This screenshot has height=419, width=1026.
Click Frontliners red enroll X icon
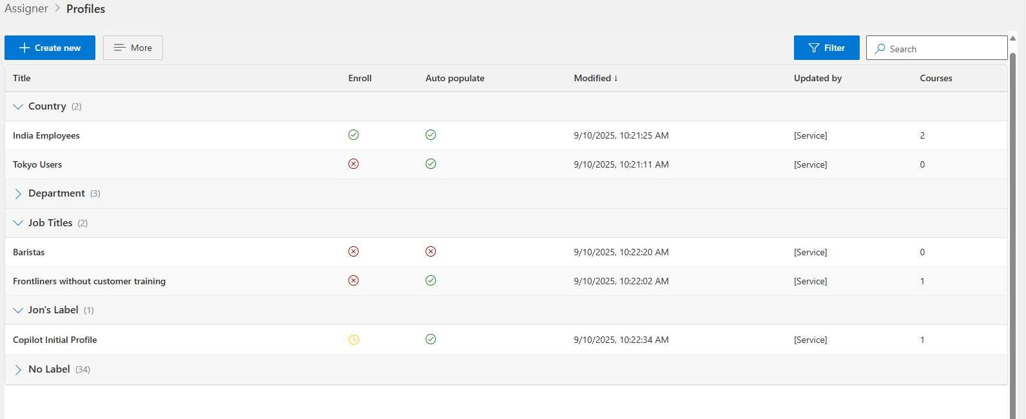click(x=353, y=280)
